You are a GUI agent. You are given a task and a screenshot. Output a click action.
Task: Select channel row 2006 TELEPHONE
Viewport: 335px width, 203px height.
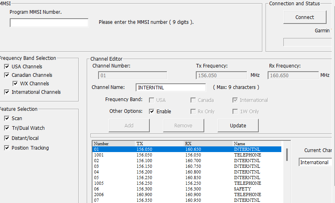point(187,195)
